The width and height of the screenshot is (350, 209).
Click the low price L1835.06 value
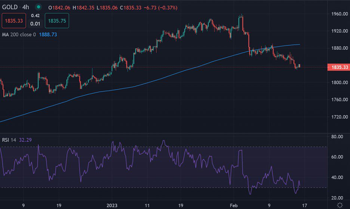coord(107,7)
